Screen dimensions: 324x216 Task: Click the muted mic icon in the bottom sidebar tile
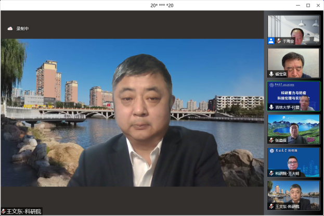(271, 206)
